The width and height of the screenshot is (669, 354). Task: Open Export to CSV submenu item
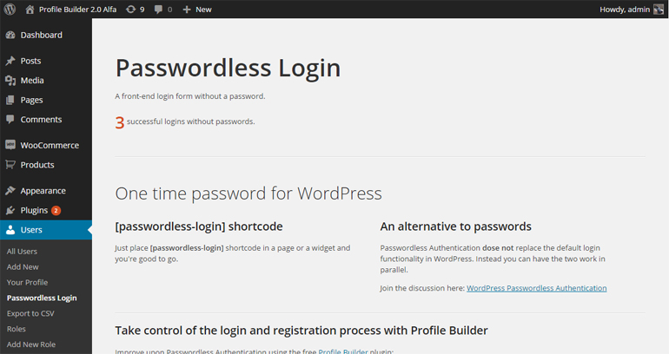[30, 313]
